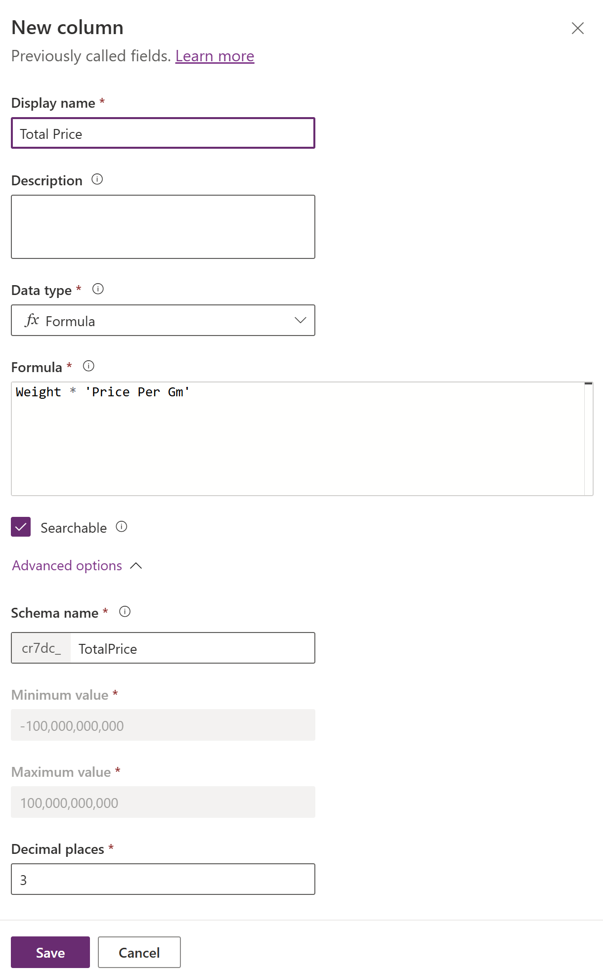603x971 pixels.
Task: Close the New column panel
Action: tap(578, 28)
